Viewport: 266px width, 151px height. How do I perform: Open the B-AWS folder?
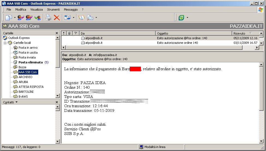coord(23,96)
